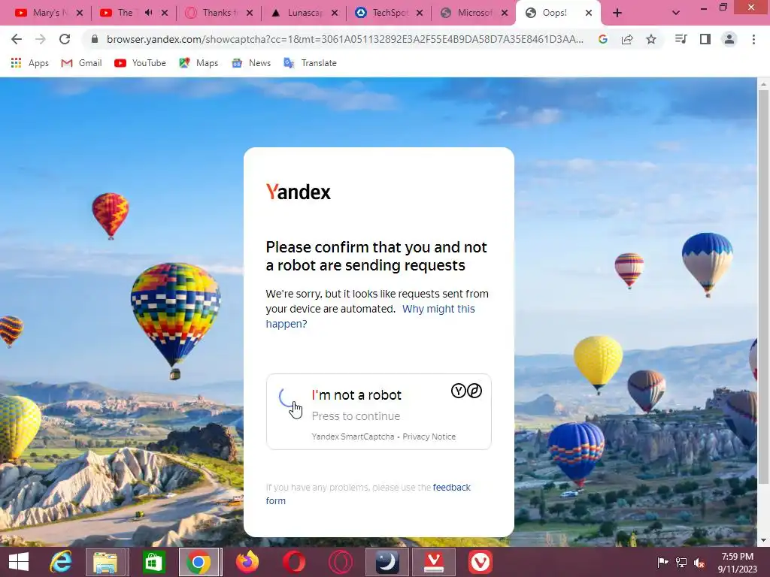Mute the audio-playing tab speaker icon

[x=148, y=13]
